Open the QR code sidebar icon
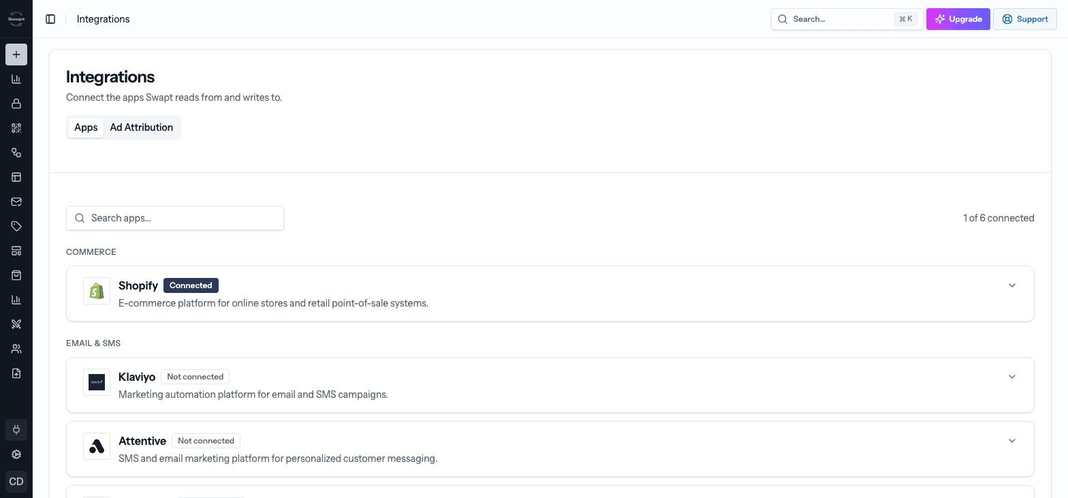This screenshot has width=1068, height=498. [16, 128]
